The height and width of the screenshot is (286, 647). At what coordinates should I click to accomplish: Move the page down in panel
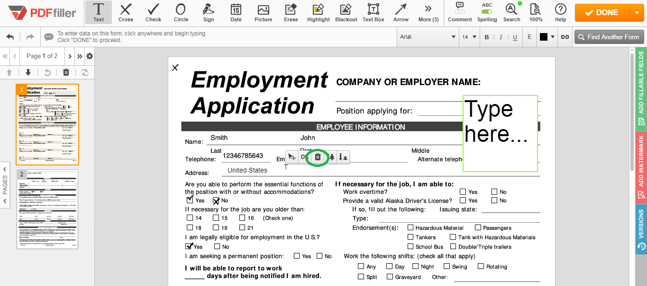(28, 72)
